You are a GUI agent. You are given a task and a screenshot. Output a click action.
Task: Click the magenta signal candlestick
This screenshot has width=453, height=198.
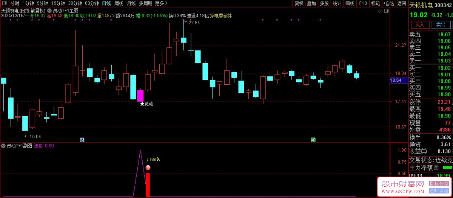(x=140, y=95)
